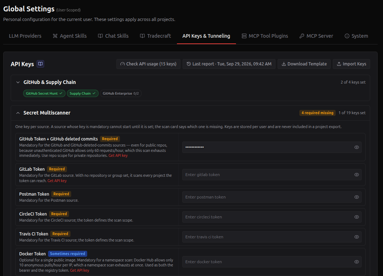383x276 pixels.
Task: Click the 'Global Settings' page title
Action: pyautogui.click(x=29, y=9)
